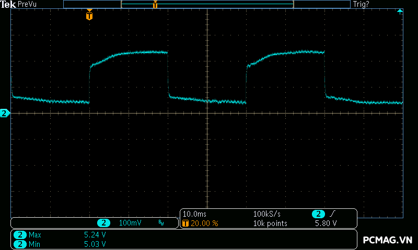Click the 10k points record length readout
This screenshot has height=250, width=418.
(270, 223)
